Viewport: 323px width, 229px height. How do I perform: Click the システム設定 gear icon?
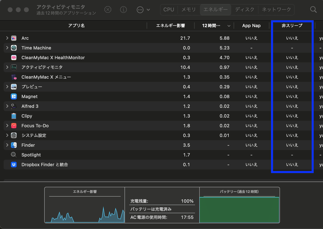[14, 135]
